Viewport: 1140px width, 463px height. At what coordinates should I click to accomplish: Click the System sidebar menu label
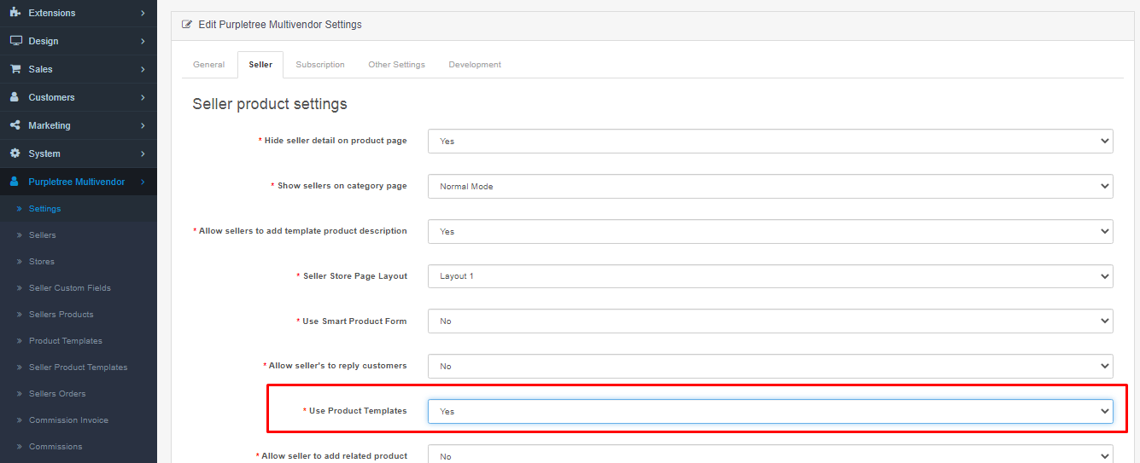44,153
